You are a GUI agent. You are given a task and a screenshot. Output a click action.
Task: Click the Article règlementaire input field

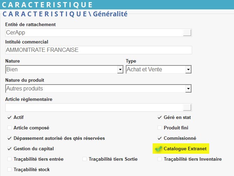94,107
